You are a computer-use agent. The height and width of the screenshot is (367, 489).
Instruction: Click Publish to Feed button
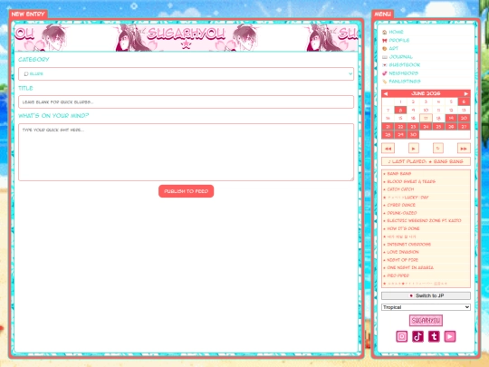[187, 191]
